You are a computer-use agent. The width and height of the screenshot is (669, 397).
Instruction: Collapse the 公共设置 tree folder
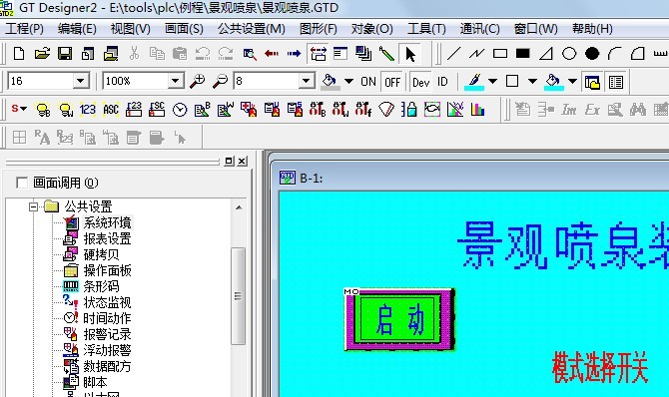33,206
